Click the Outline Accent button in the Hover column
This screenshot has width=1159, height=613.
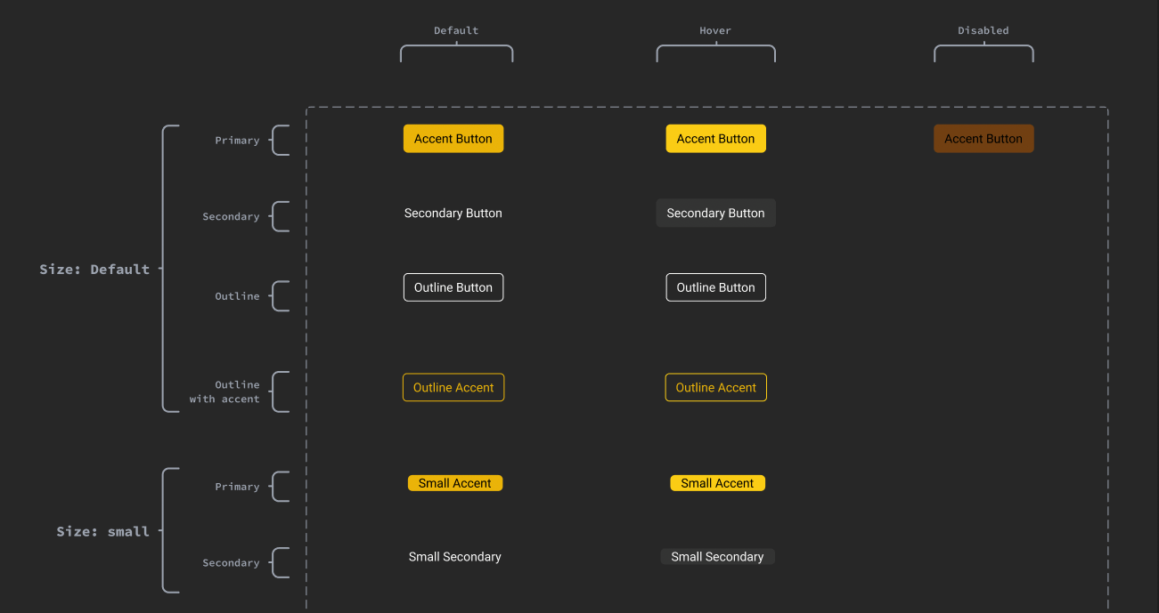point(715,388)
